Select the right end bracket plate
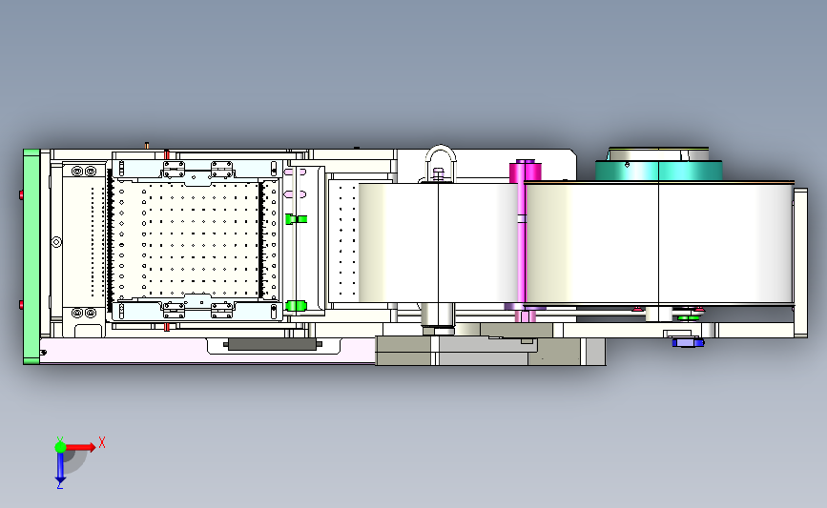The width and height of the screenshot is (827, 508). (800, 262)
